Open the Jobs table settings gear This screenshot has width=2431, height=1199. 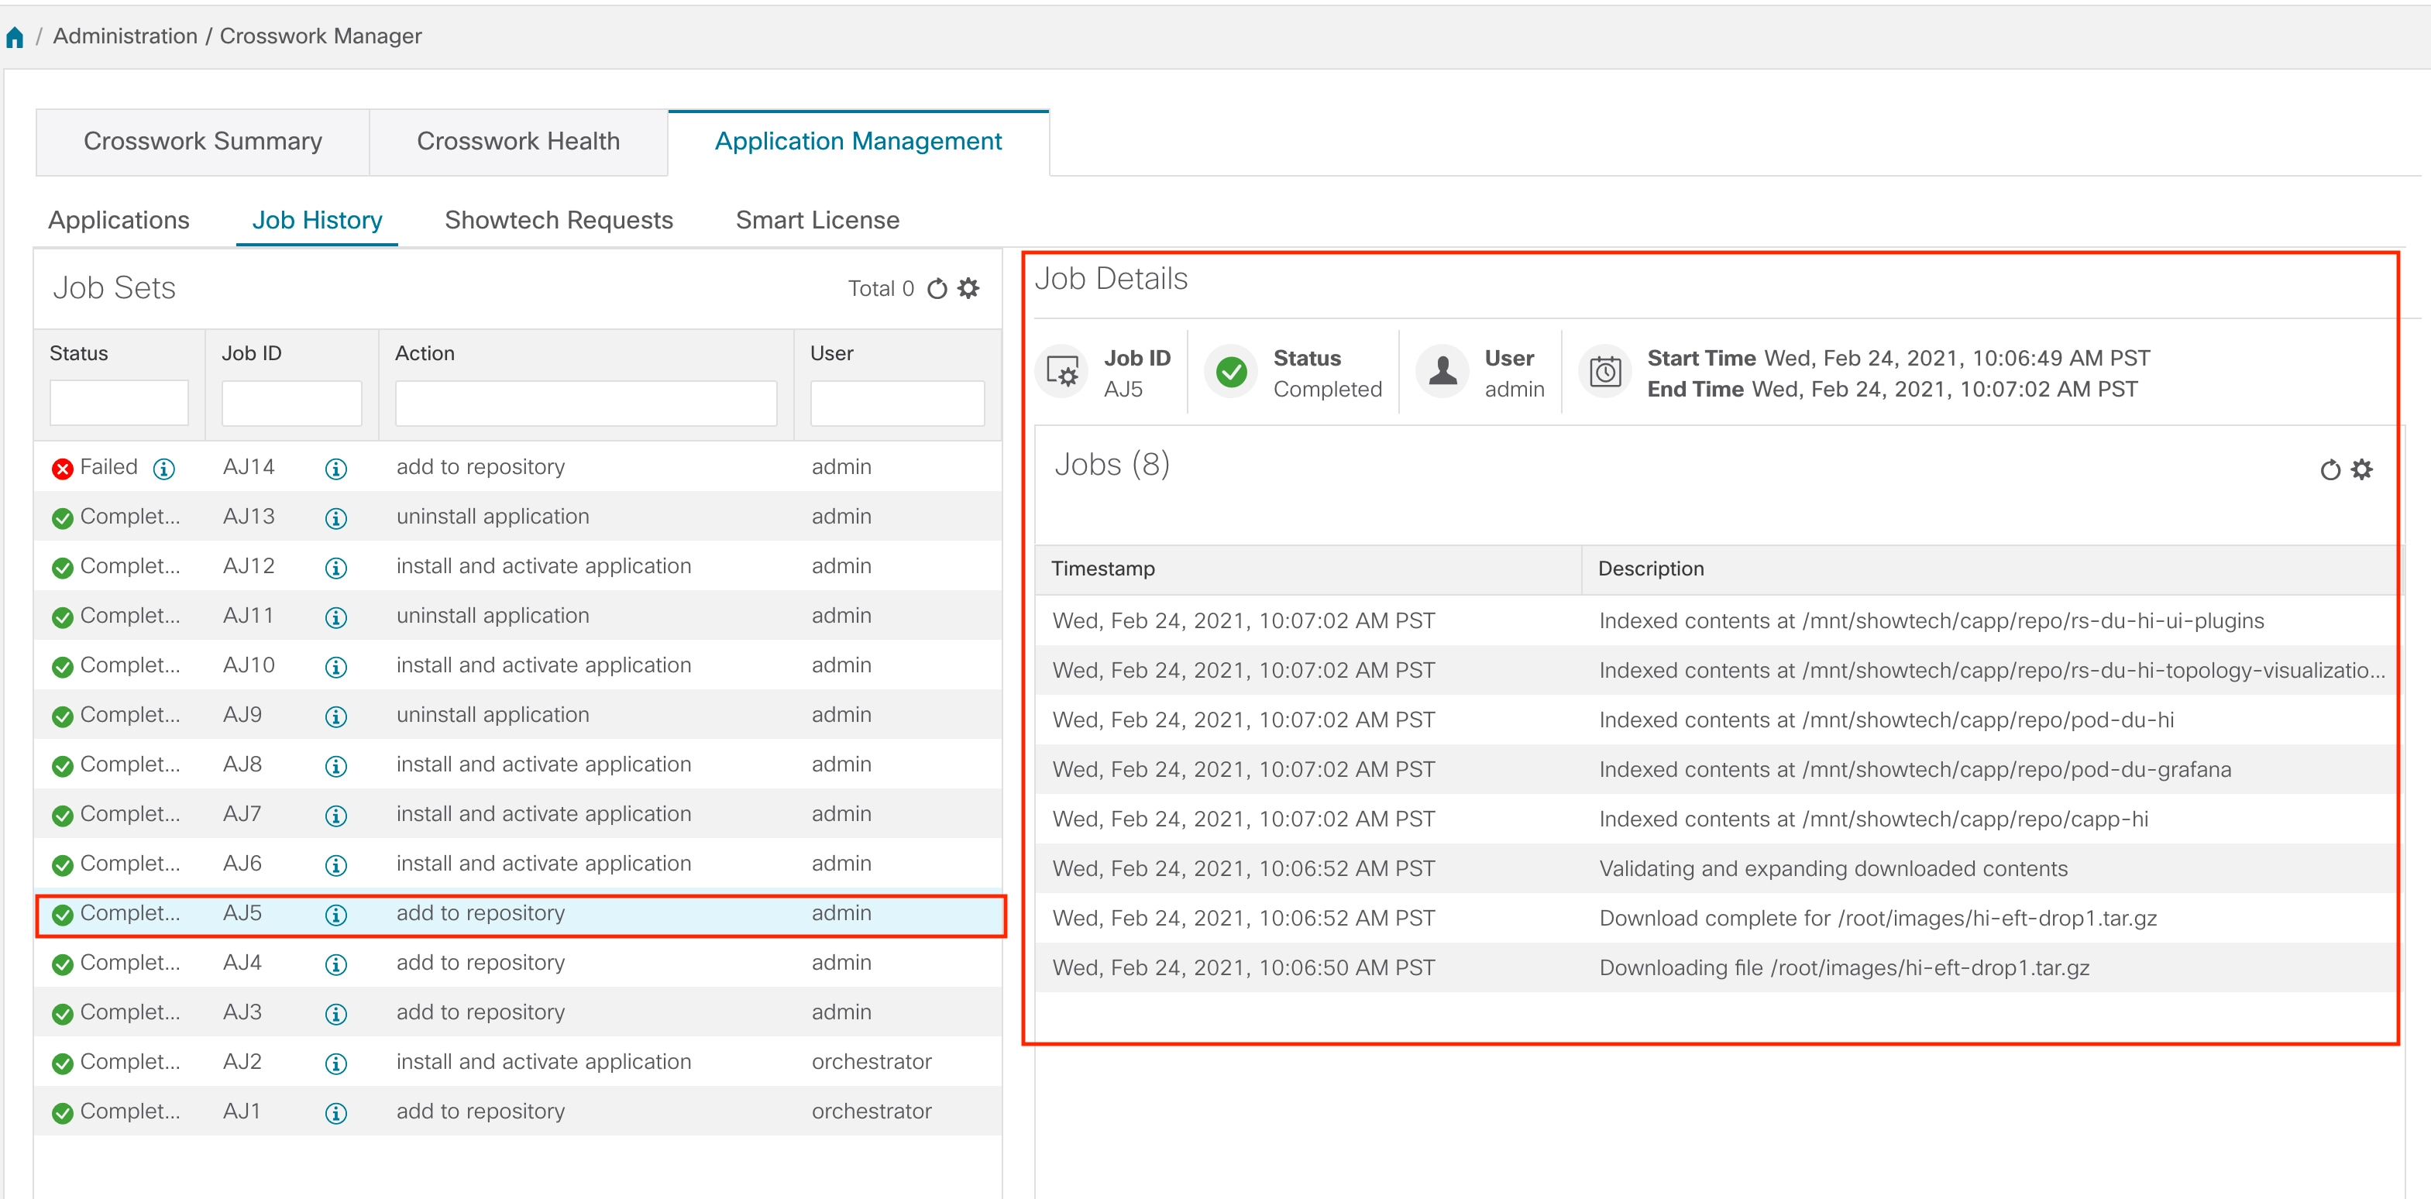pos(2361,469)
